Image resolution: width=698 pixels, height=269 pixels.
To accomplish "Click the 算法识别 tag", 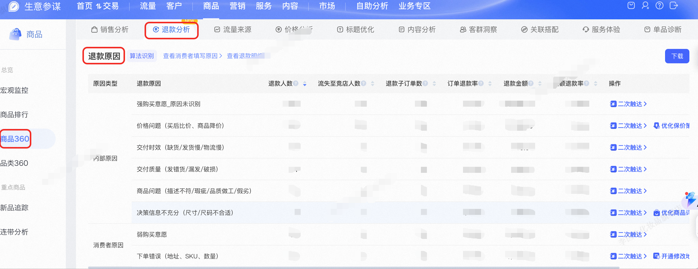I will pos(142,56).
